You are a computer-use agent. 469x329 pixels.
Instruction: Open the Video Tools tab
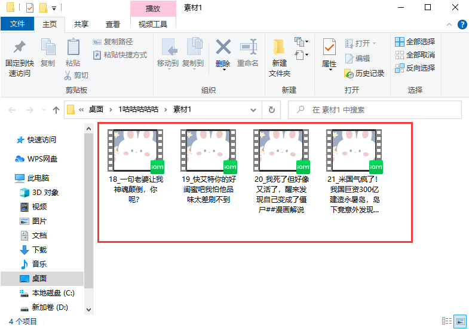[153, 24]
